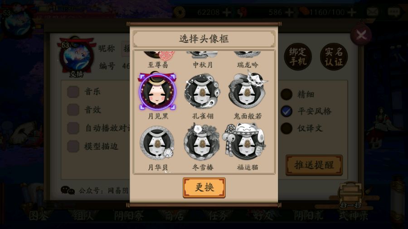Tap the 实名认证 round button
This screenshot has height=229, width=408.
point(334,57)
